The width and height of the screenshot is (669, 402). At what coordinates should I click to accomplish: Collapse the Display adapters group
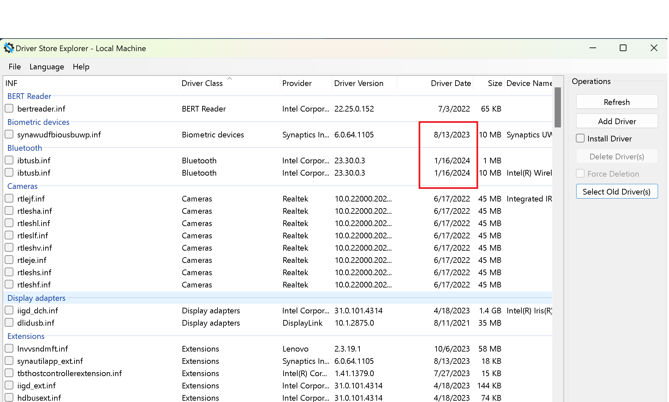tap(36, 298)
